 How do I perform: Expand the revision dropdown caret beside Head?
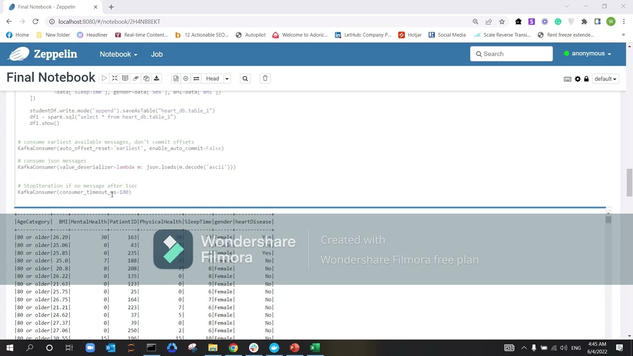pyautogui.click(x=227, y=78)
